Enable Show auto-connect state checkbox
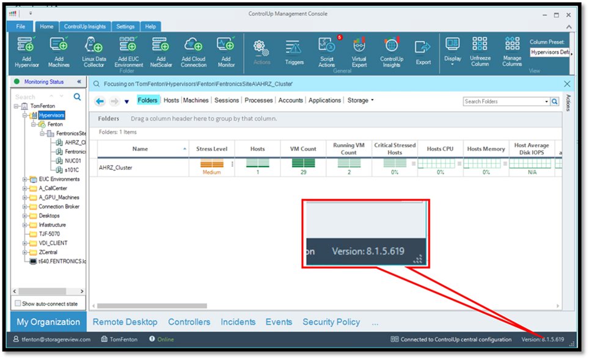 point(18,303)
